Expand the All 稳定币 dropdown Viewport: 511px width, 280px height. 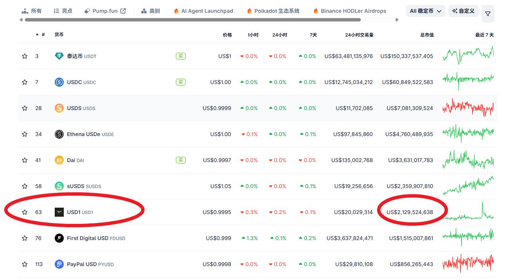click(426, 11)
